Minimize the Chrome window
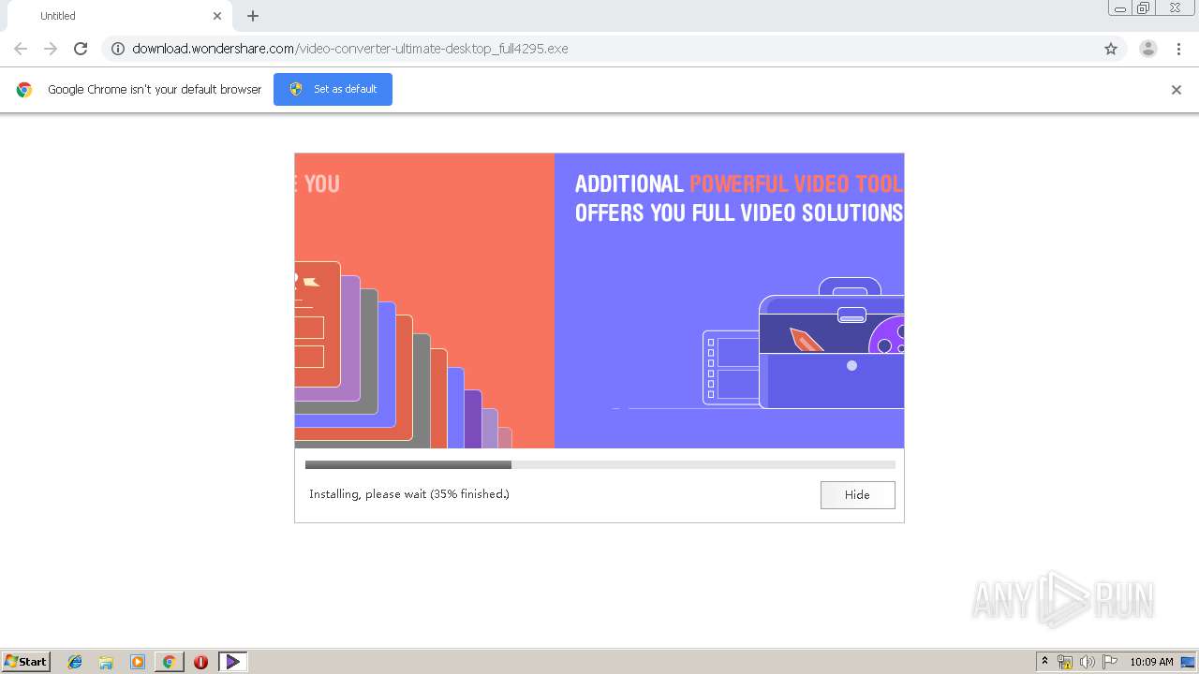1199x674 pixels. 1120,8
